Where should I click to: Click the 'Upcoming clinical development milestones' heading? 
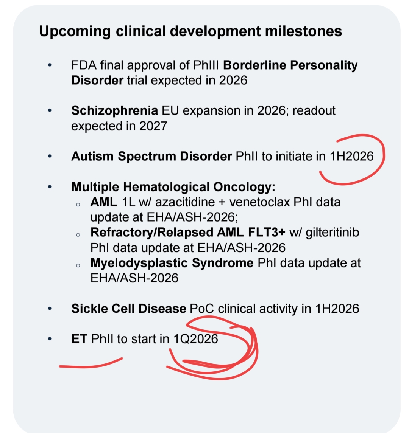pos(190,31)
